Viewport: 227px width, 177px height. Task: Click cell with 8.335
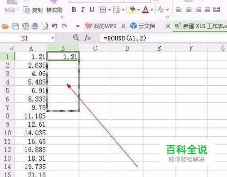point(31,99)
